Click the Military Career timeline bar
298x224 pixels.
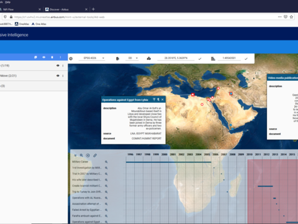[168, 162]
